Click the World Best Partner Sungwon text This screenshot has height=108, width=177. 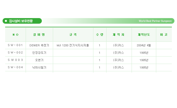[x=155, y=21]
